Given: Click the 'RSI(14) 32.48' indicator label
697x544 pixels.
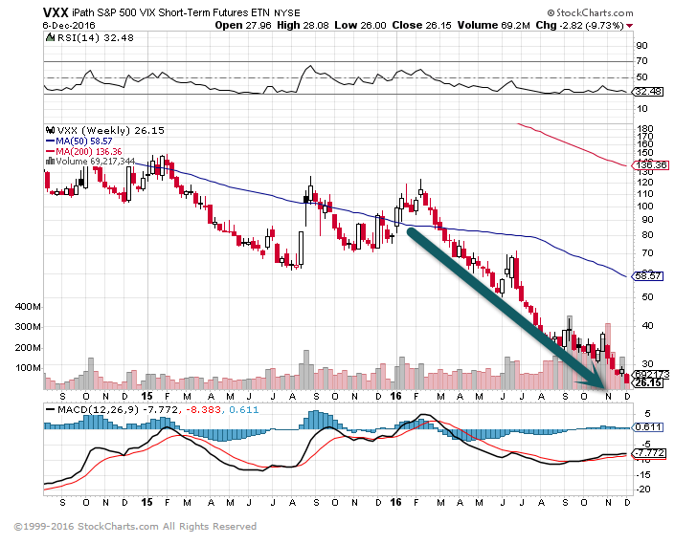Looking at the screenshot, I should click(95, 37).
